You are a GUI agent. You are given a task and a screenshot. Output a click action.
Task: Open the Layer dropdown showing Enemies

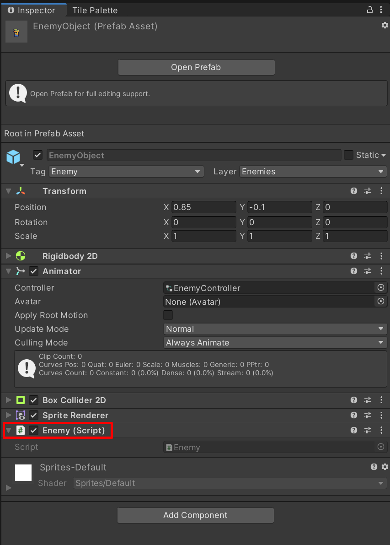point(313,171)
